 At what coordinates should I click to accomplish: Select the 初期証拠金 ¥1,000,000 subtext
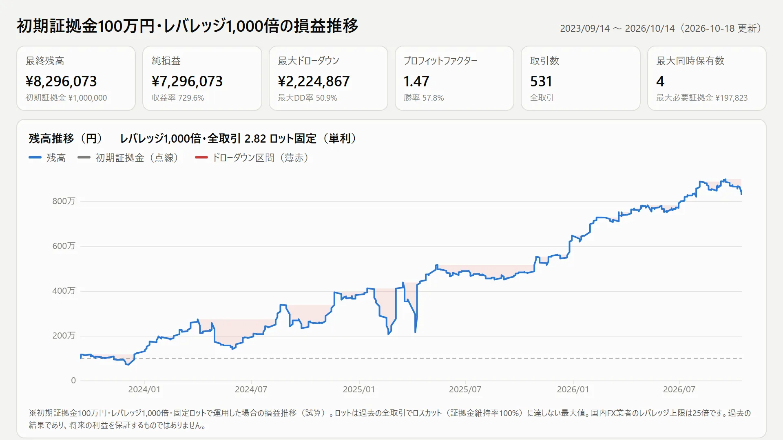(x=66, y=98)
